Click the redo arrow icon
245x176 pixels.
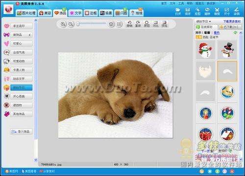(138, 24)
